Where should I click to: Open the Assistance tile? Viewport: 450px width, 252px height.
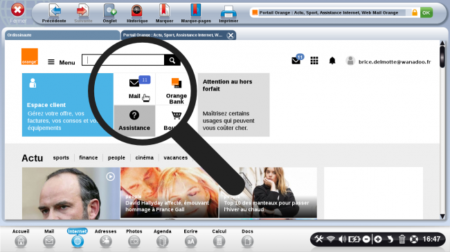[x=134, y=121]
